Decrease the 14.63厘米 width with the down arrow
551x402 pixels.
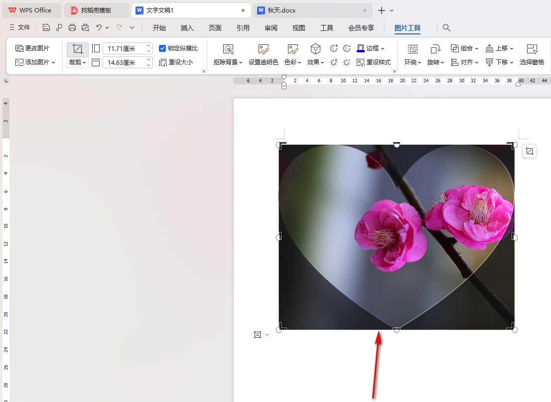(148, 65)
